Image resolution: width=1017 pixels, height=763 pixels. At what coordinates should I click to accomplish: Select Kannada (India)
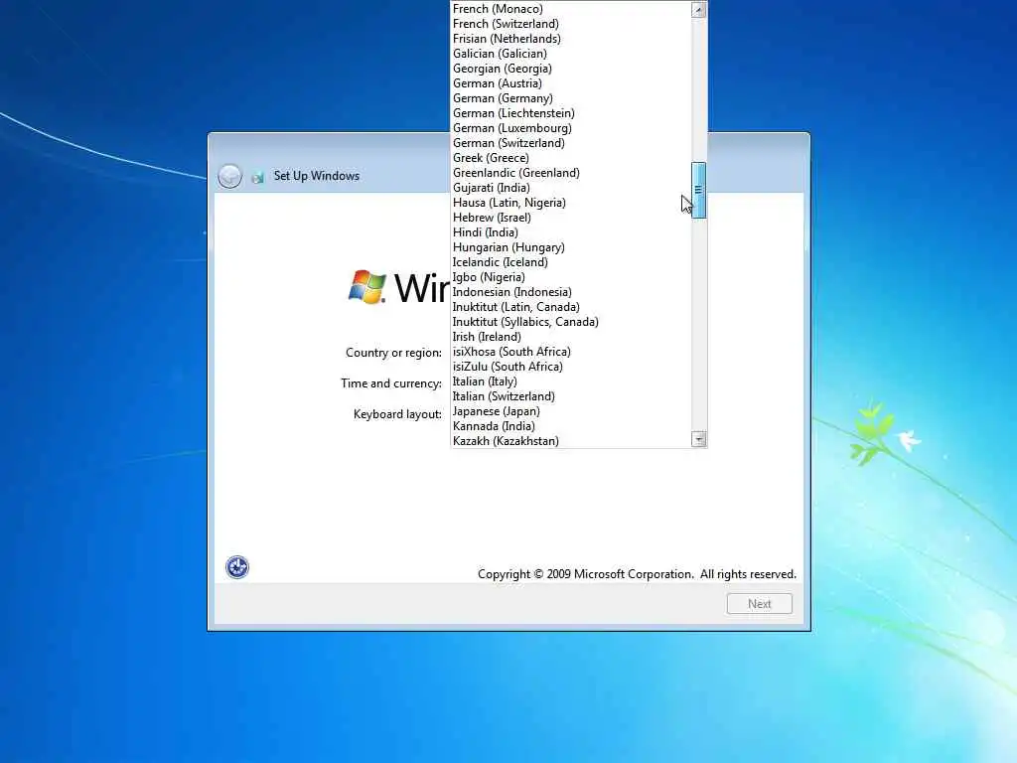[x=571, y=426]
